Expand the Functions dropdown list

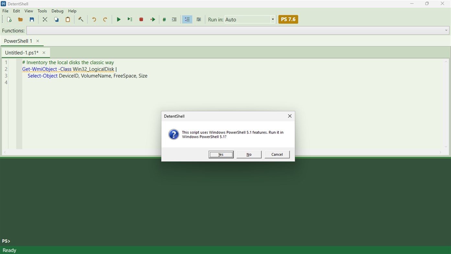446,30
